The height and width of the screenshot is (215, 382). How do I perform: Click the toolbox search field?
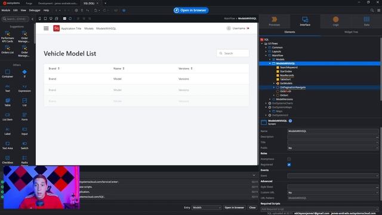click(16, 19)
